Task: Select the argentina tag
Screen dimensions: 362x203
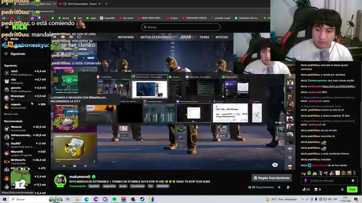Action: 109,186
